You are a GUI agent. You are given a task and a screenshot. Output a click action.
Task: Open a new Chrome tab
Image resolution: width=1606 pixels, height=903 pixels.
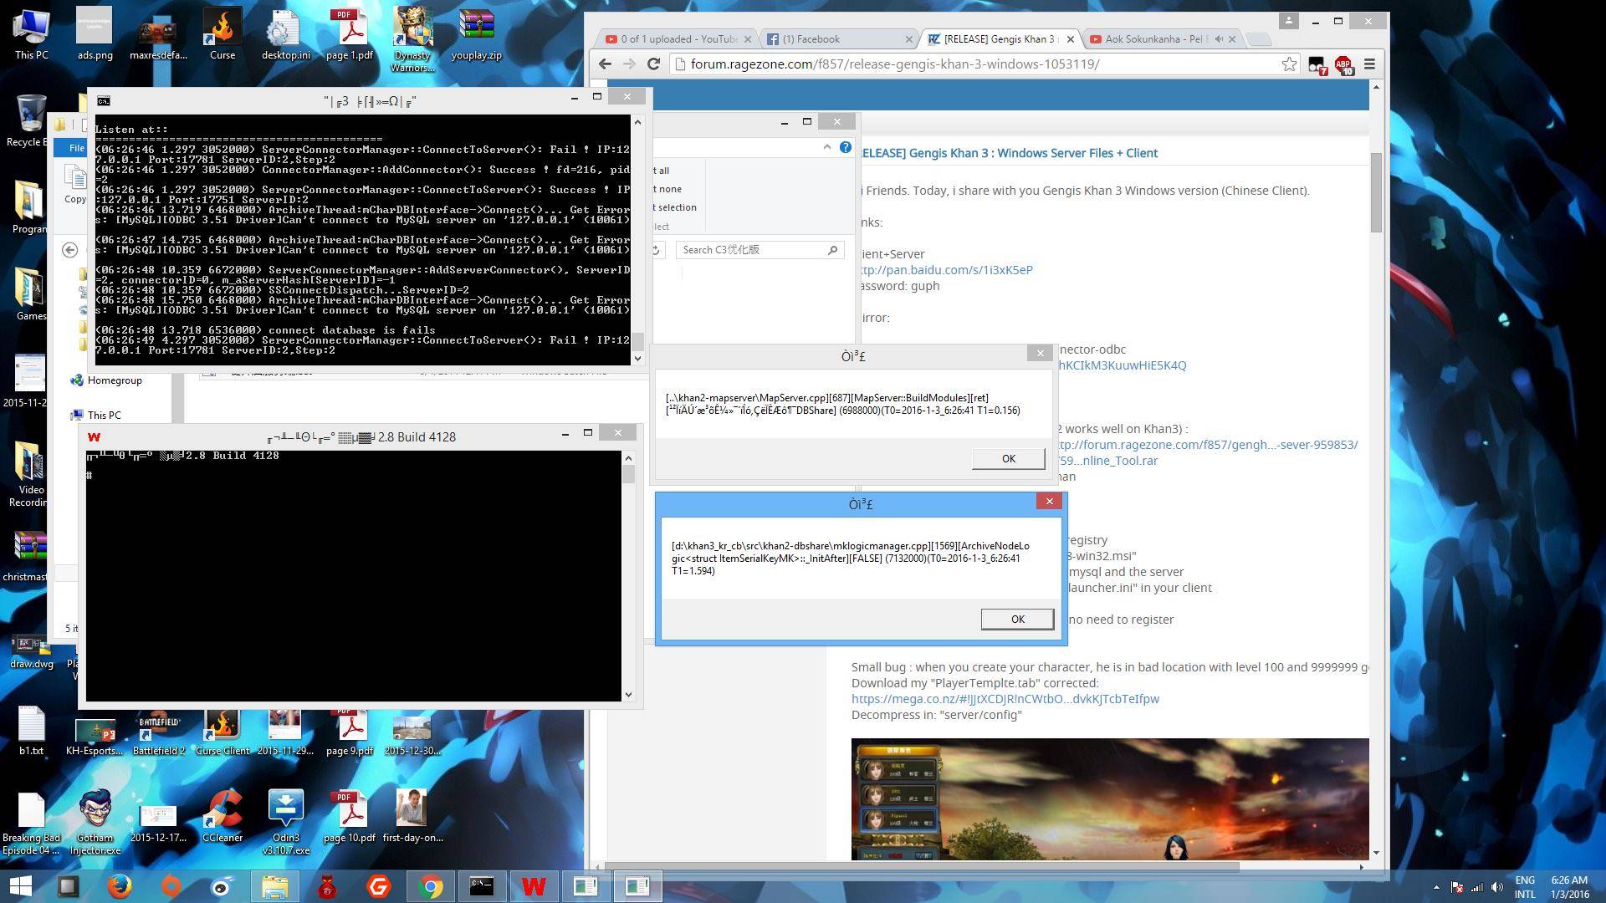[1258, 39]
